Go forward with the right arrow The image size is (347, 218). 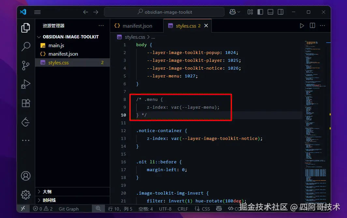(x=96, y=12)
